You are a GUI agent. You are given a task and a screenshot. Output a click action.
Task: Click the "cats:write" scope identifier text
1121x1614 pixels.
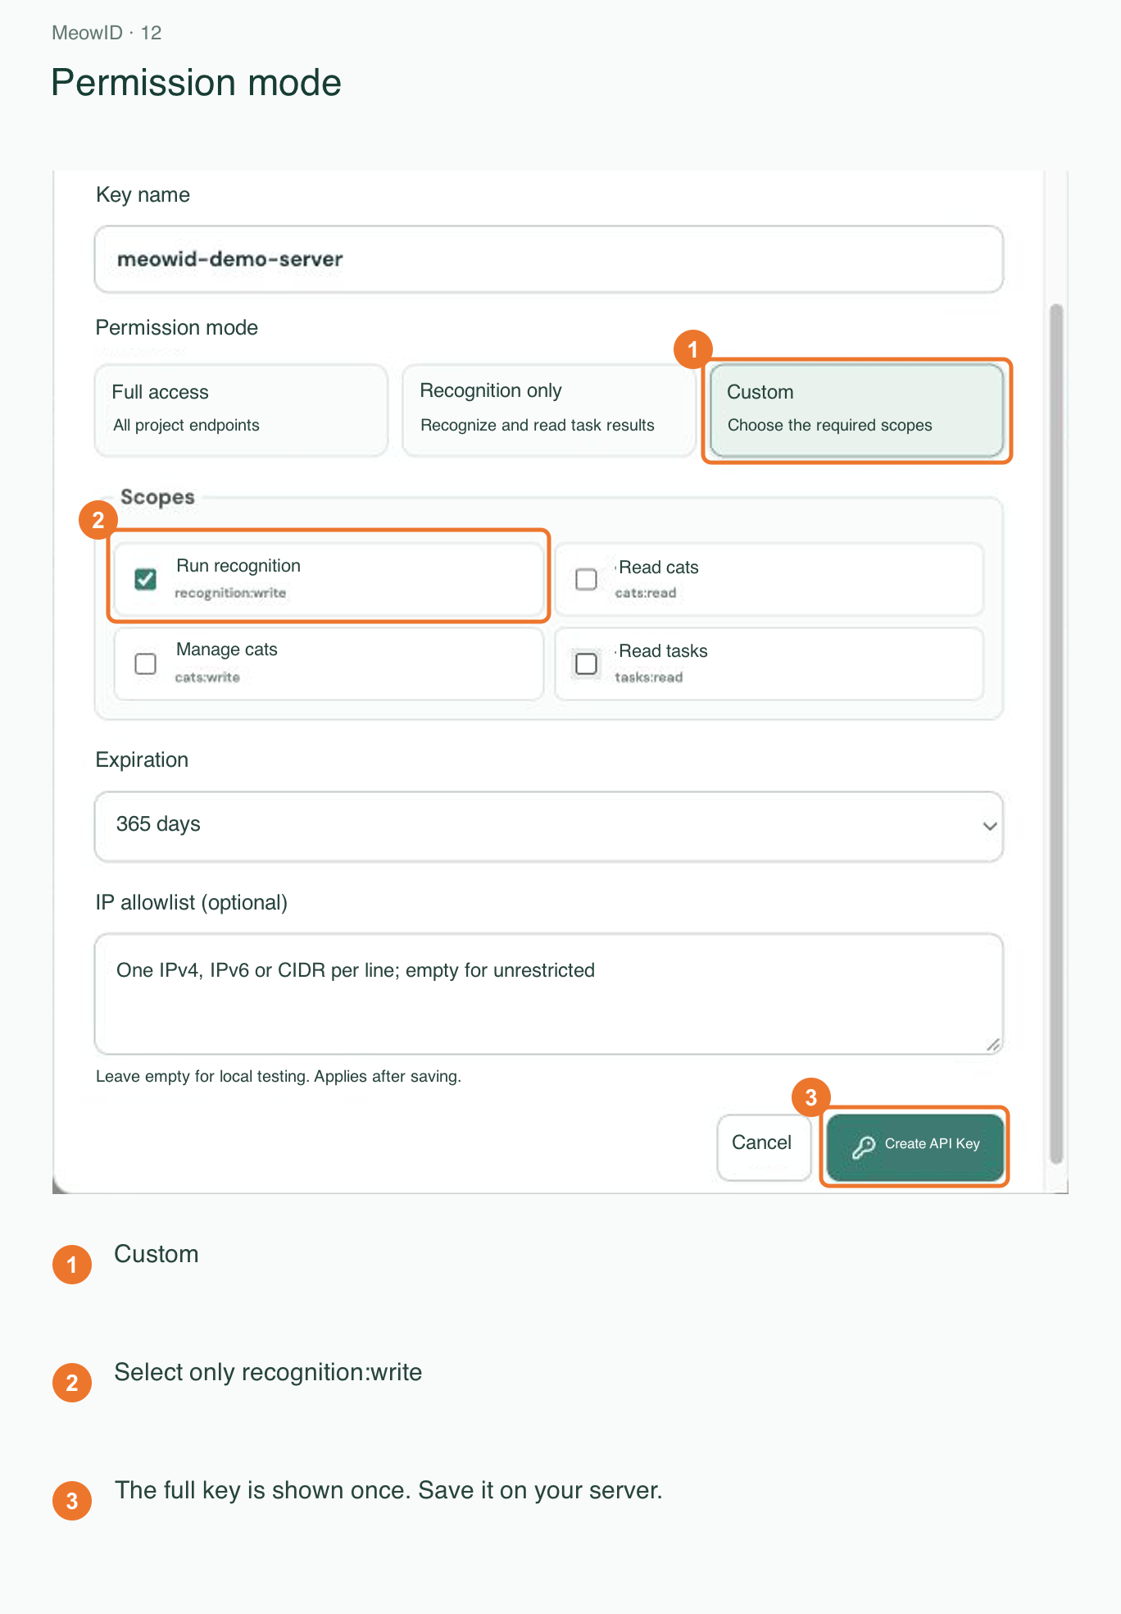tap(207, 677)
